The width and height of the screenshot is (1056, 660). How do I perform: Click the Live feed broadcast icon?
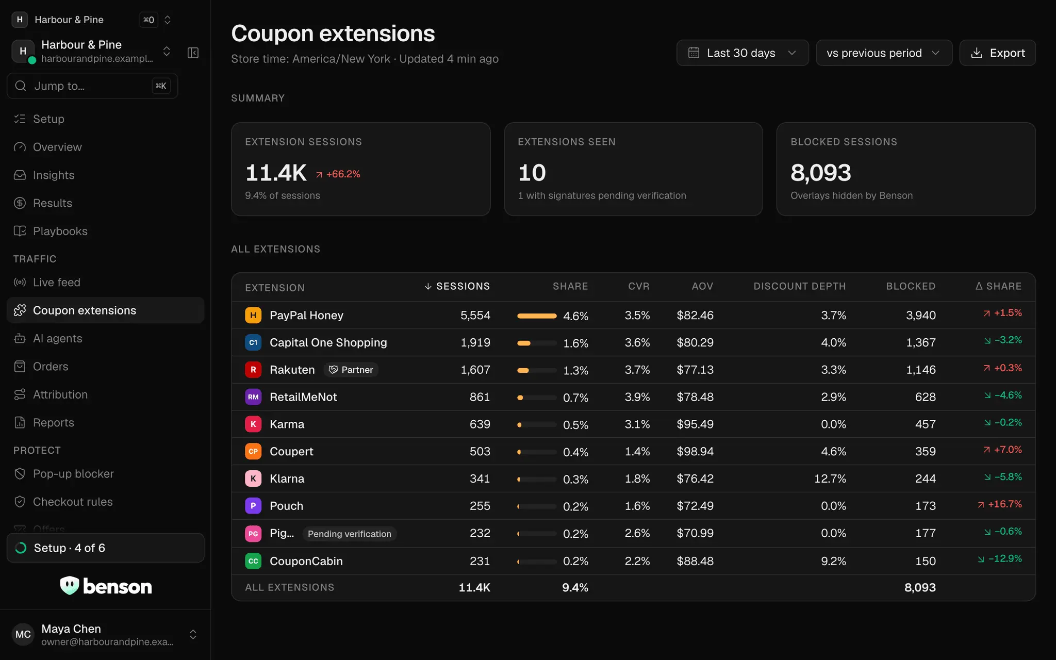(x=20, y=283)
